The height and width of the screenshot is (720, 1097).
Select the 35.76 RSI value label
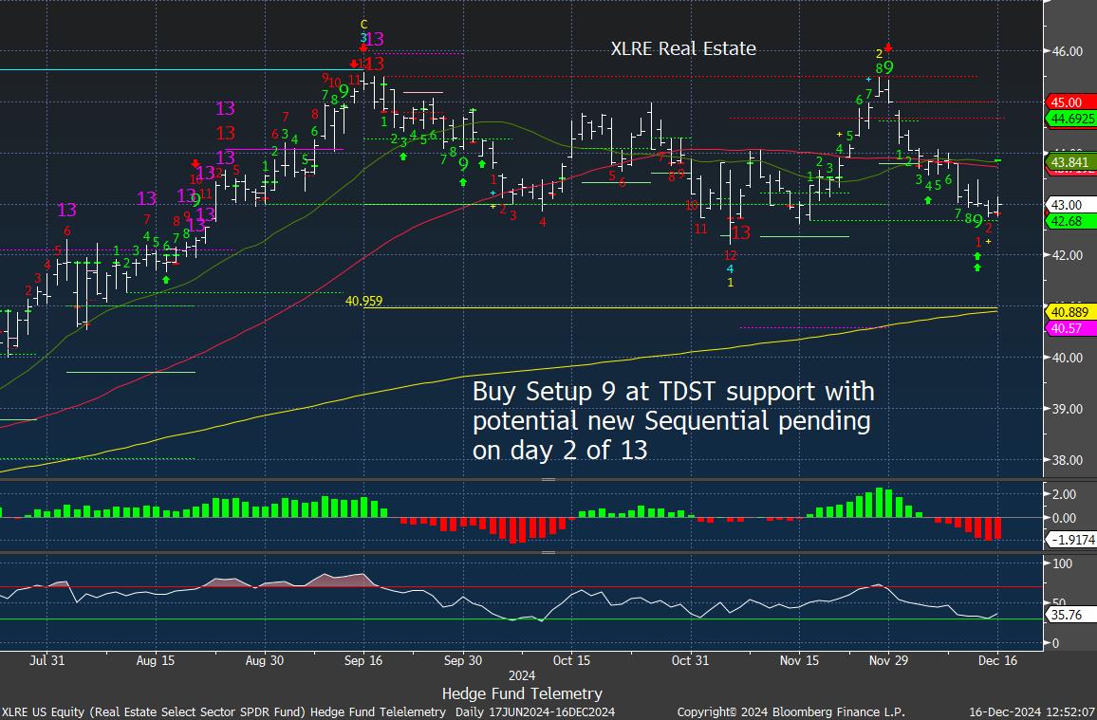pyautogui.click(x=1065, y=615)
